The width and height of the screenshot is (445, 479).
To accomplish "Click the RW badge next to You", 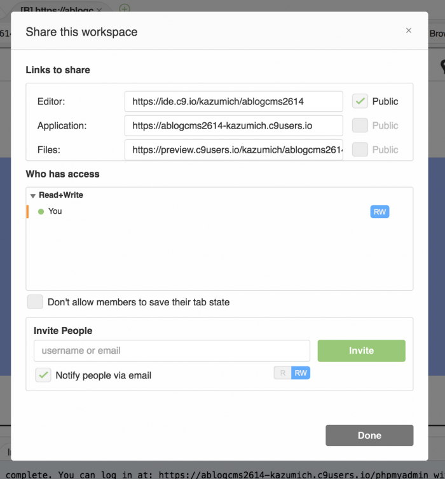I will click(x=380, y=212).
